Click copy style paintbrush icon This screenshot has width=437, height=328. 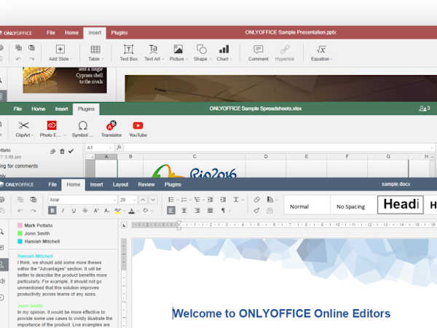click(256, 211)
